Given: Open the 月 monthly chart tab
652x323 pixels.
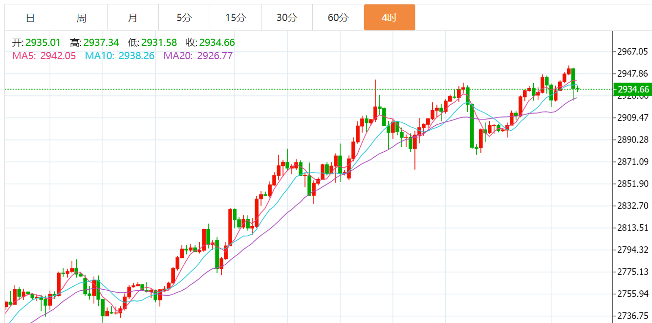Looking at the screenshot, I should (133, 18).
